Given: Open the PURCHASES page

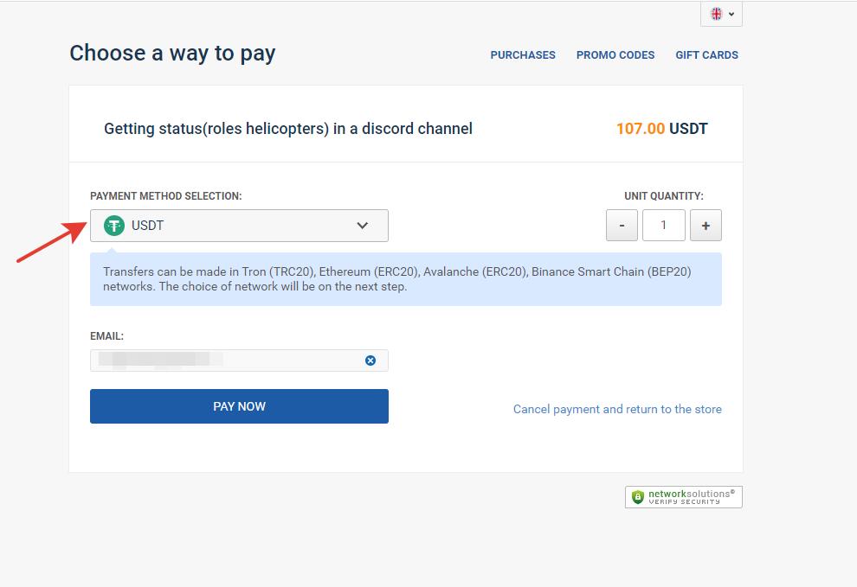Looking at the screenshot, I should point(523,54).
